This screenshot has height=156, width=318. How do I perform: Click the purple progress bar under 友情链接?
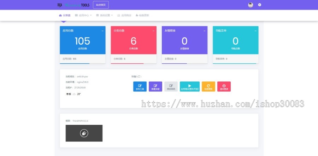174,63
